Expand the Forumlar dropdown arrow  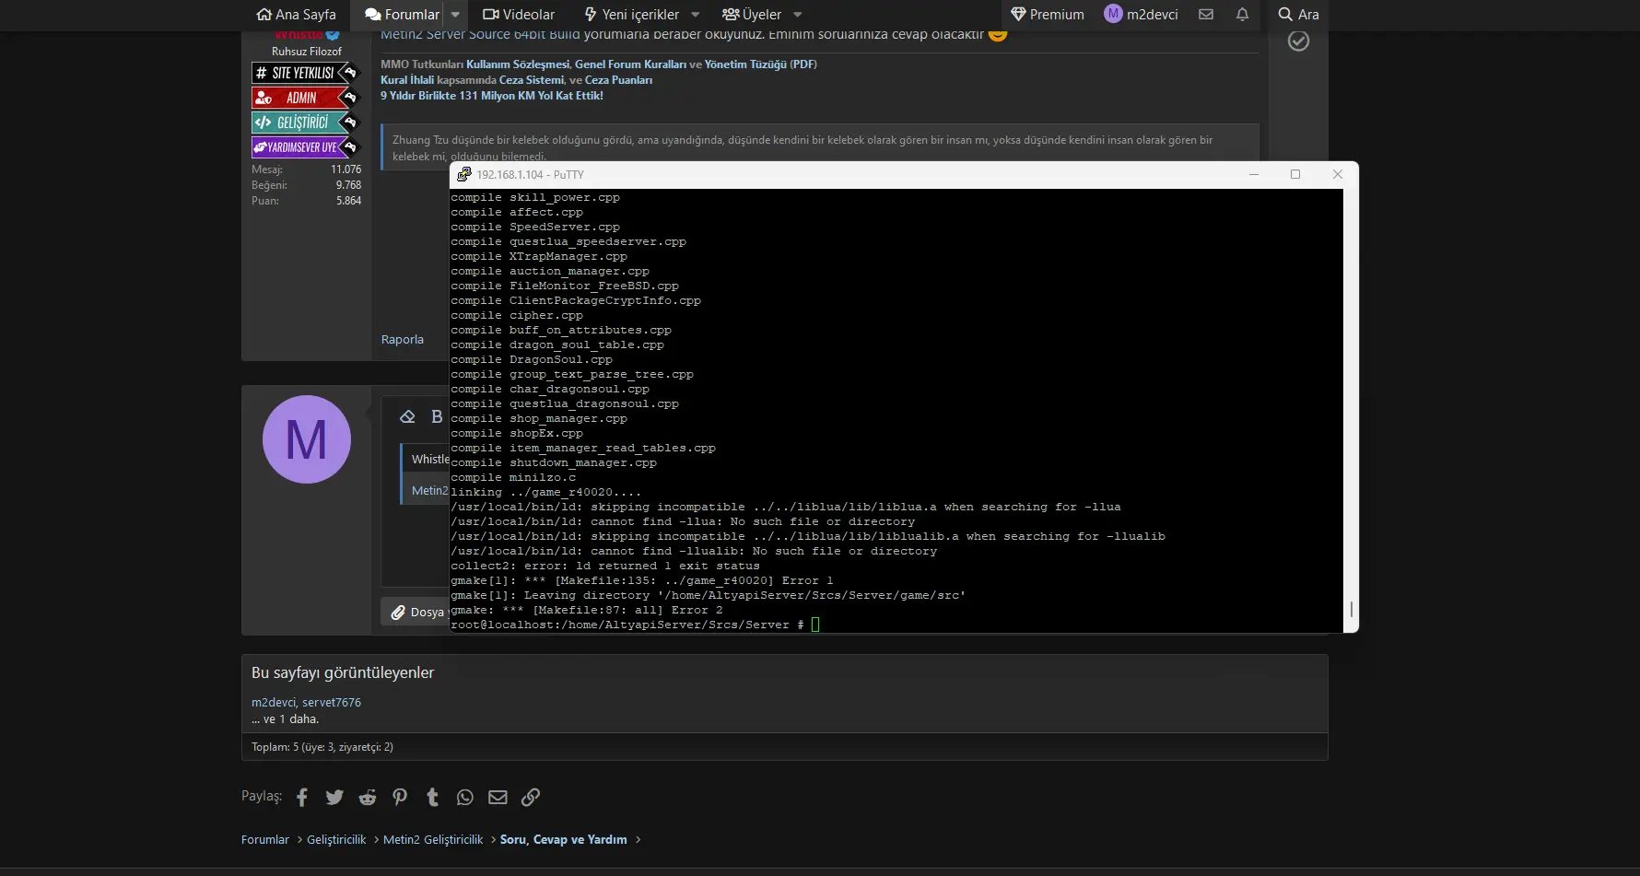(x=455, y=15)
